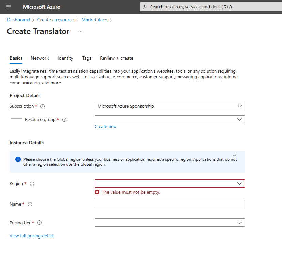
Task: Click inside the Name input field
Action: tap(169, 204)
